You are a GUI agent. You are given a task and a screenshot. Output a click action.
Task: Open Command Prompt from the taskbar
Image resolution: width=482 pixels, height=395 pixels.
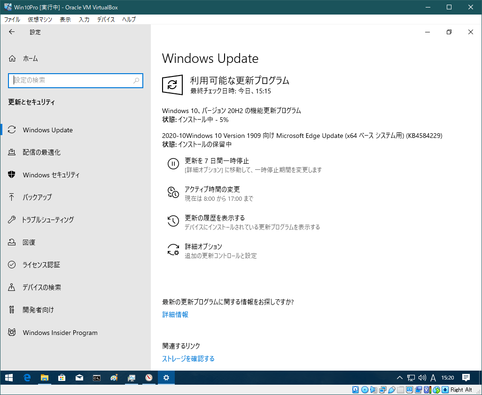click(97, 378)
